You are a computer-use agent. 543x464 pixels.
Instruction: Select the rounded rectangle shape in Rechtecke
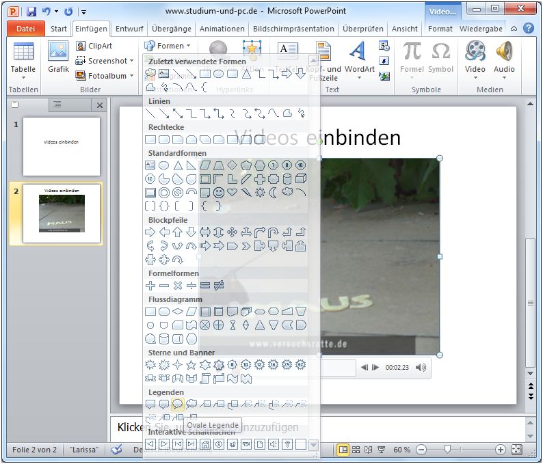[x=164, y=139]
